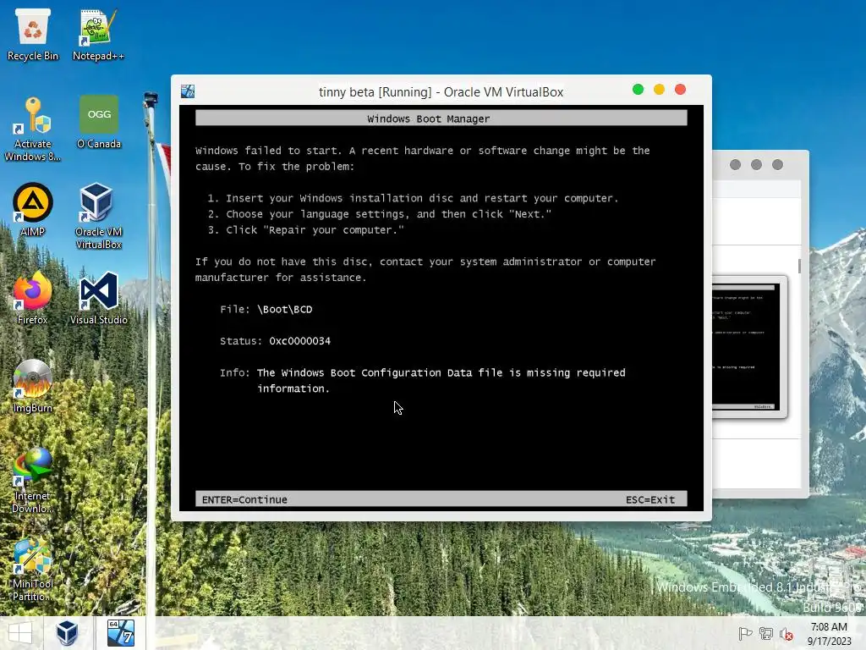This screenshot has height=650, width=866.
Task: Open Internet Download Manager shortcut
Action: pos(33,481)
